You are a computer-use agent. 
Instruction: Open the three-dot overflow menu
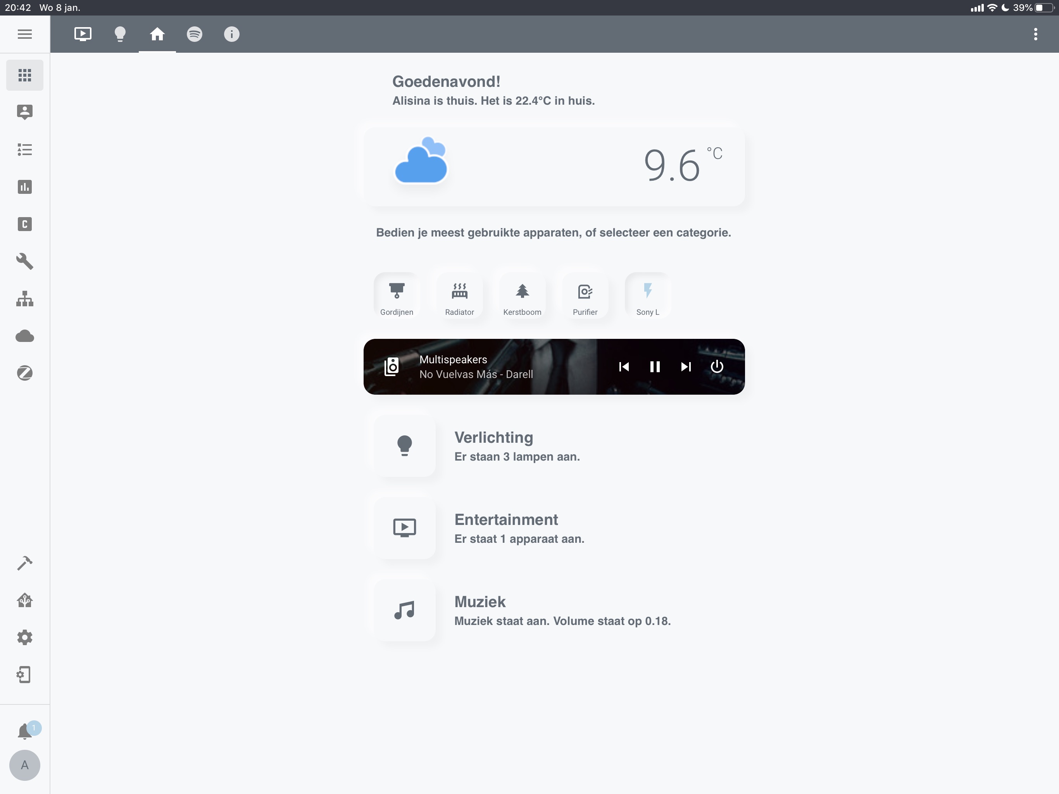[1035, 34]
